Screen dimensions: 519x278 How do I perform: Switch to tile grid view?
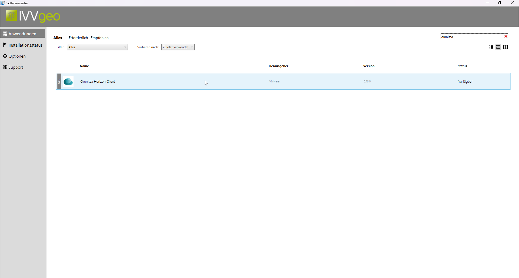point(505,47)
